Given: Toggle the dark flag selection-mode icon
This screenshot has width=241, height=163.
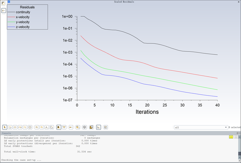Looking at the screenshot, I should tap(59, 127).
